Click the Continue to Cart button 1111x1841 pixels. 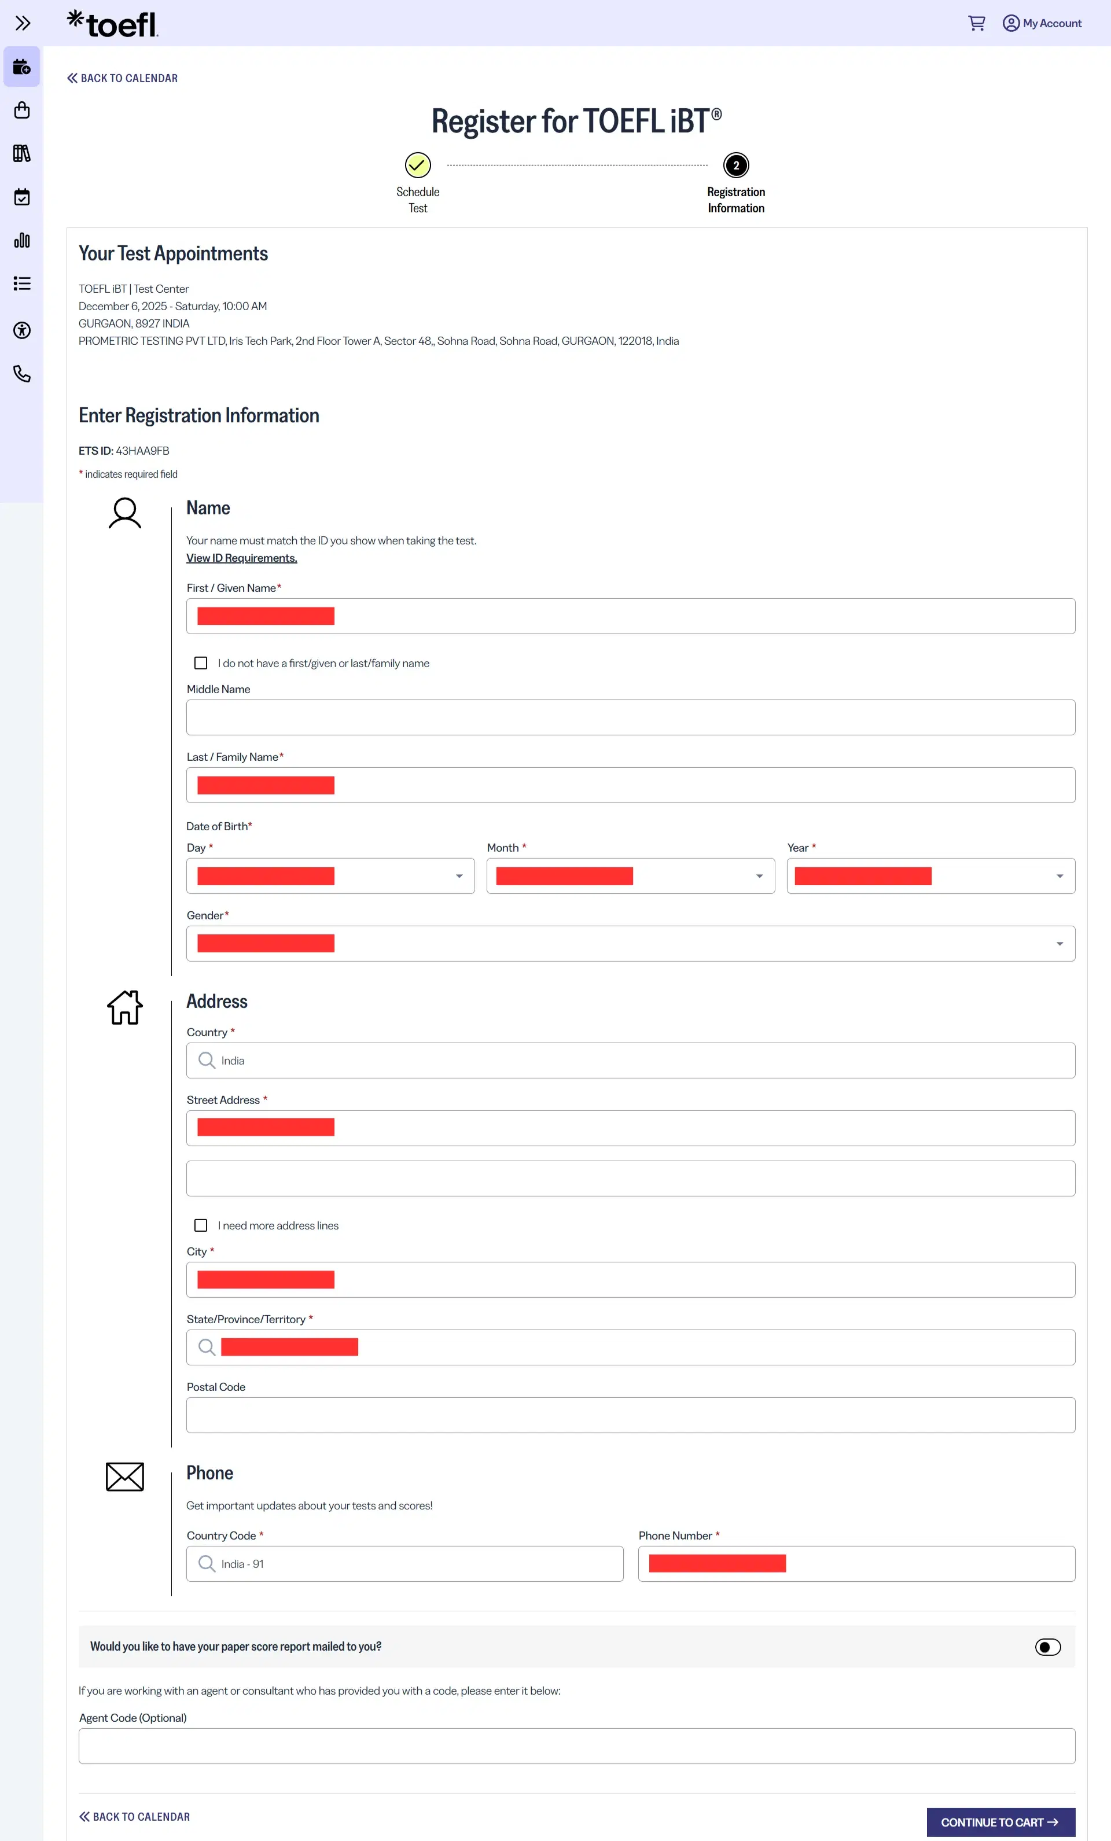(1000, 1822)
